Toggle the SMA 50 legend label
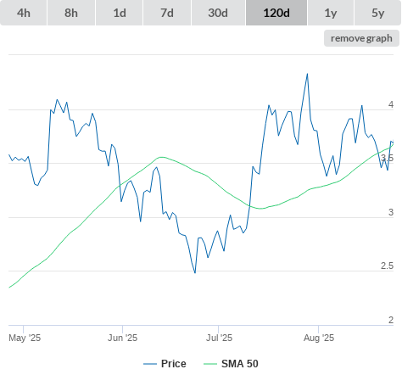Viewport: 402px width, 386px height. click(240, 364)
